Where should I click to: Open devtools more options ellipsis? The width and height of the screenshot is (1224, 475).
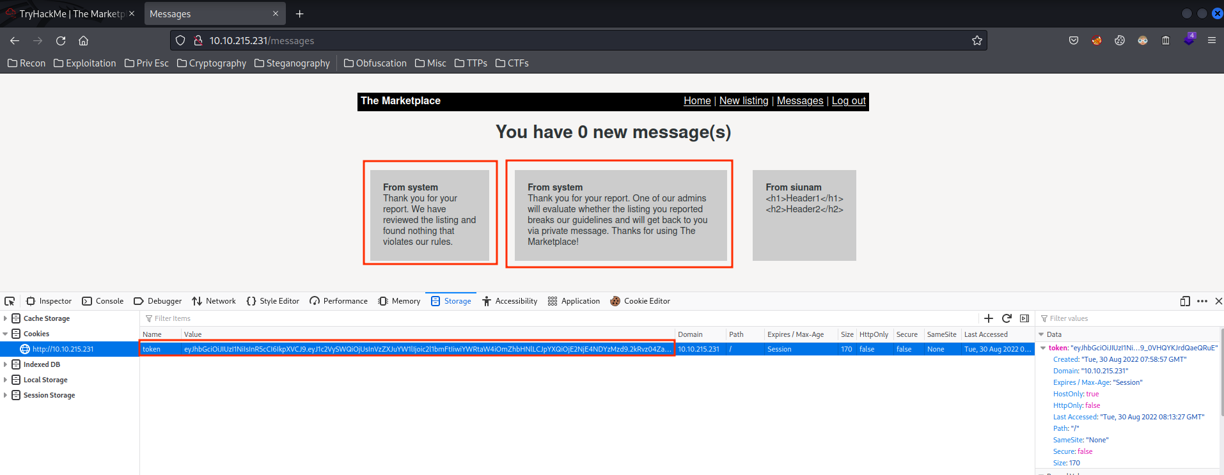pyautogui.click(x=1202, y=301)
